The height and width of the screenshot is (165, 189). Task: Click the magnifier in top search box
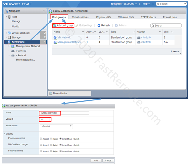click(158, 4)
